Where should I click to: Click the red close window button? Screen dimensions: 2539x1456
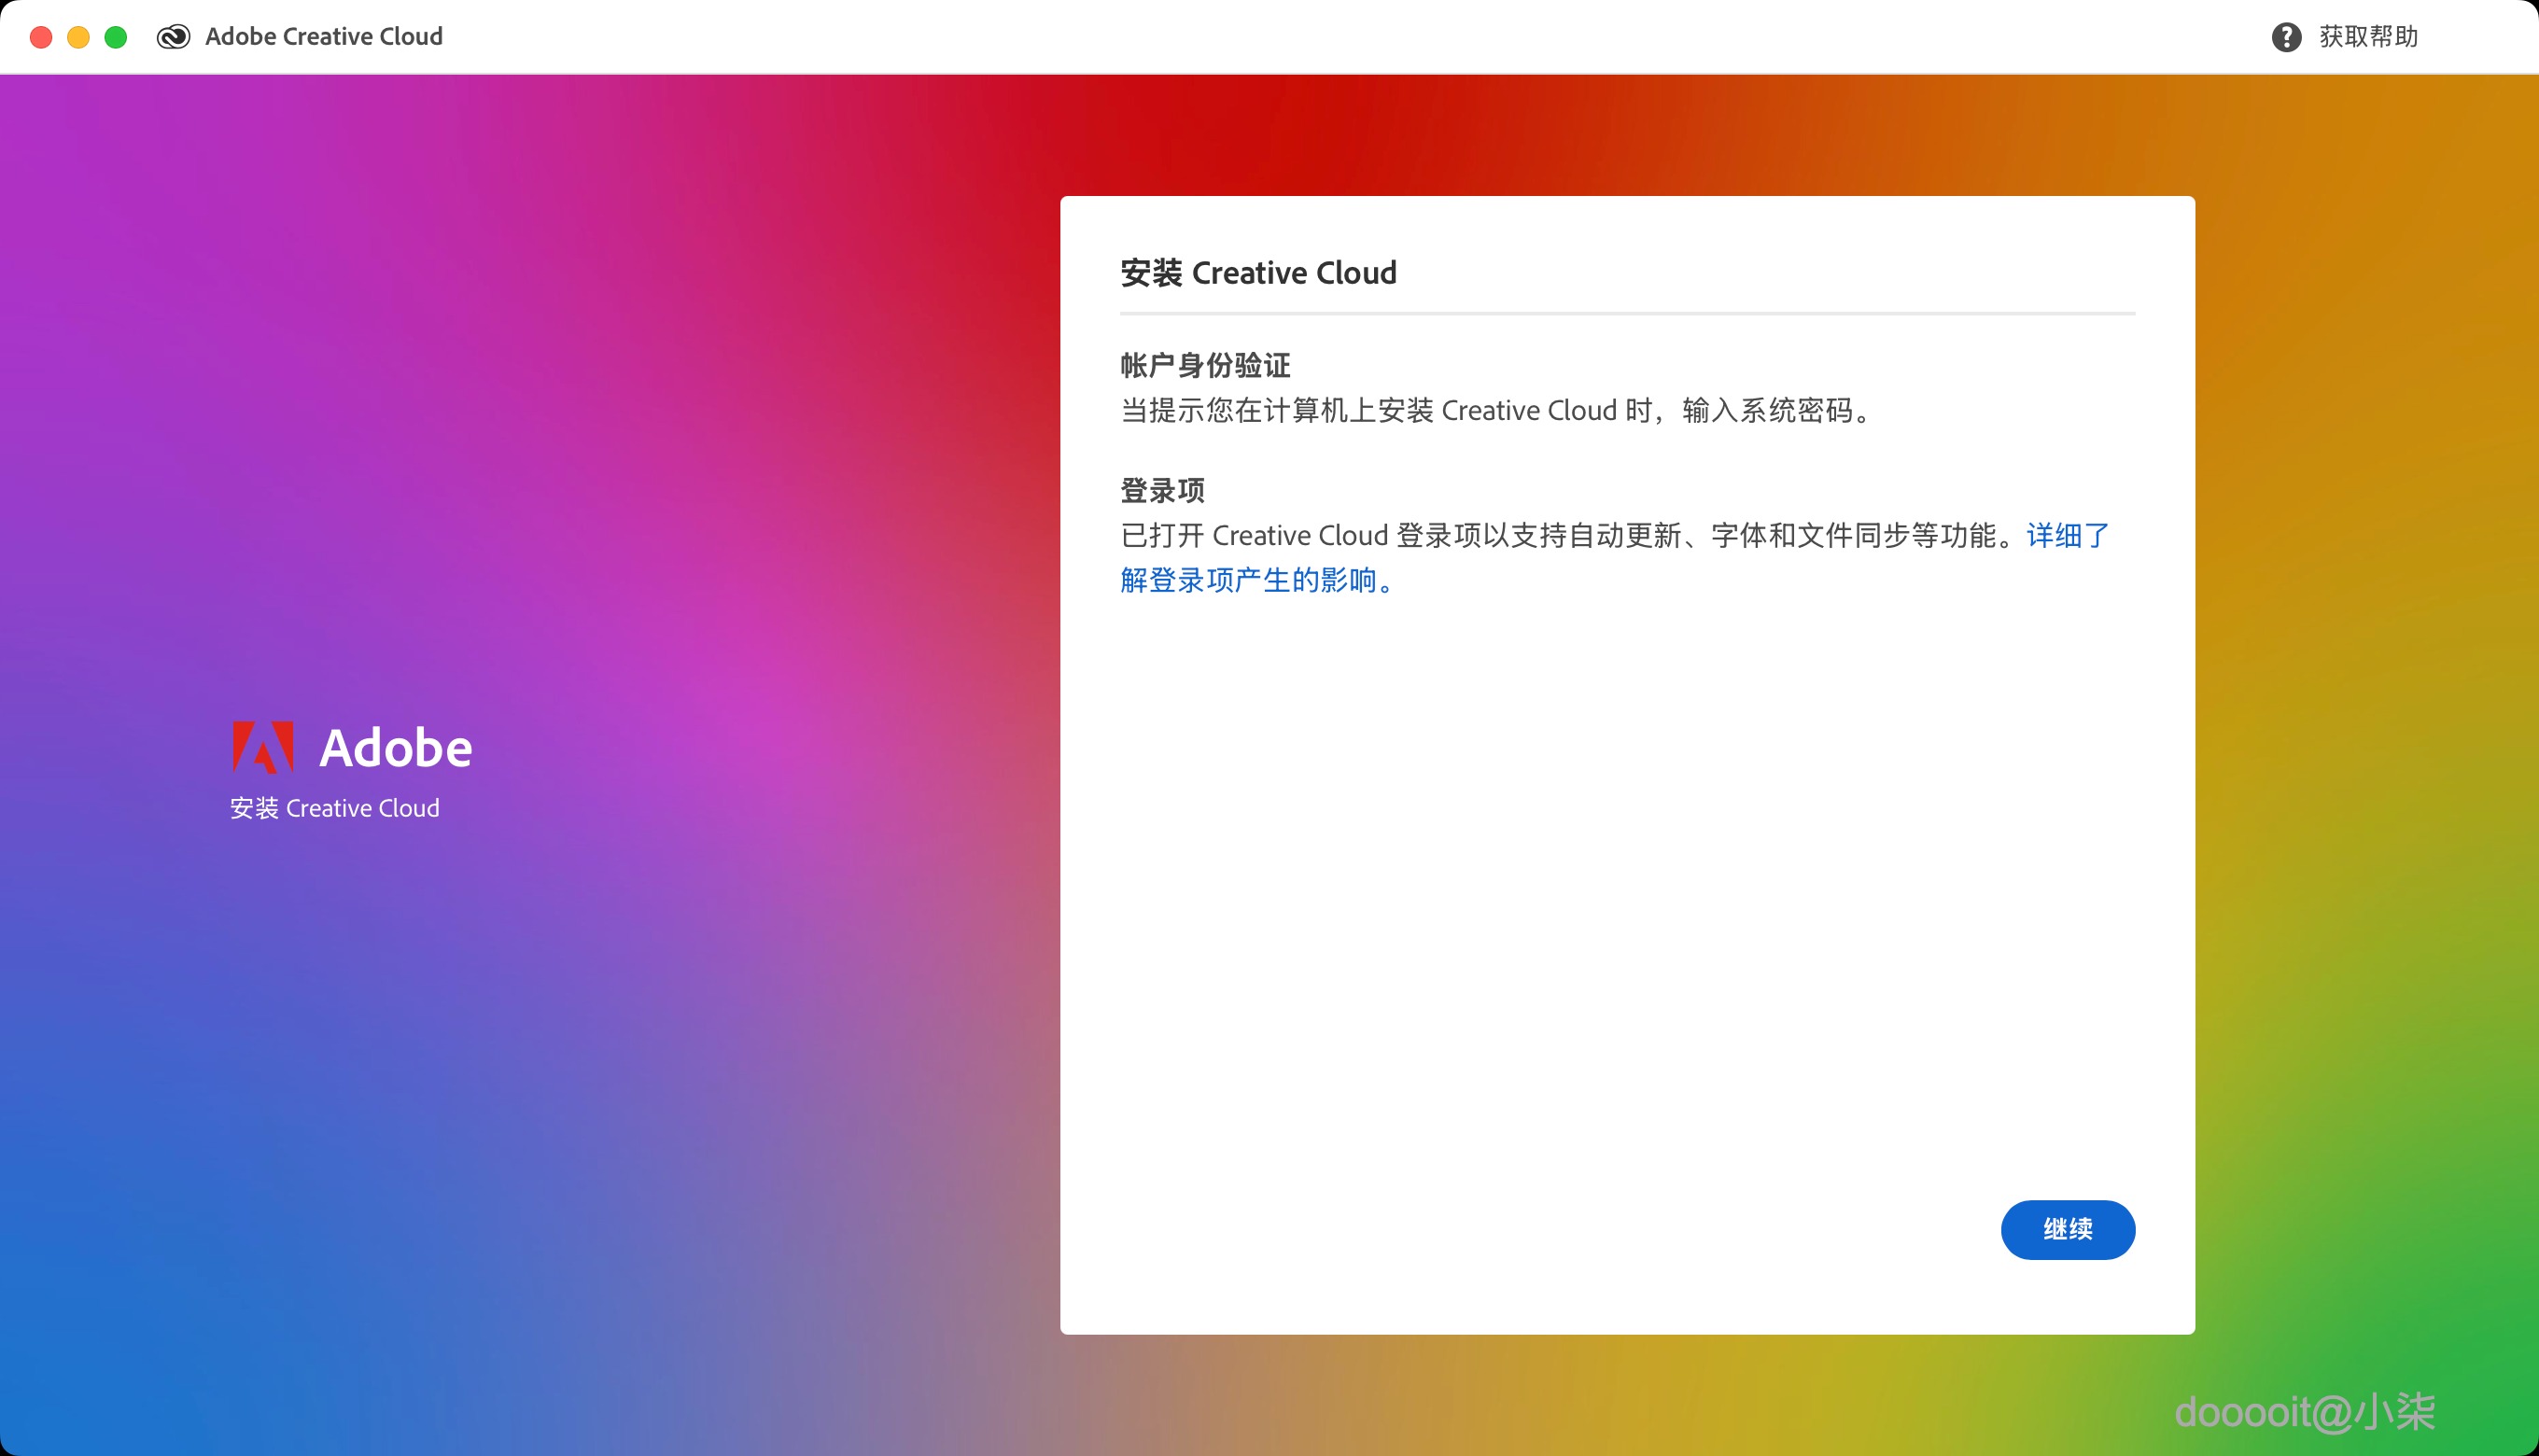click(40, 36)
